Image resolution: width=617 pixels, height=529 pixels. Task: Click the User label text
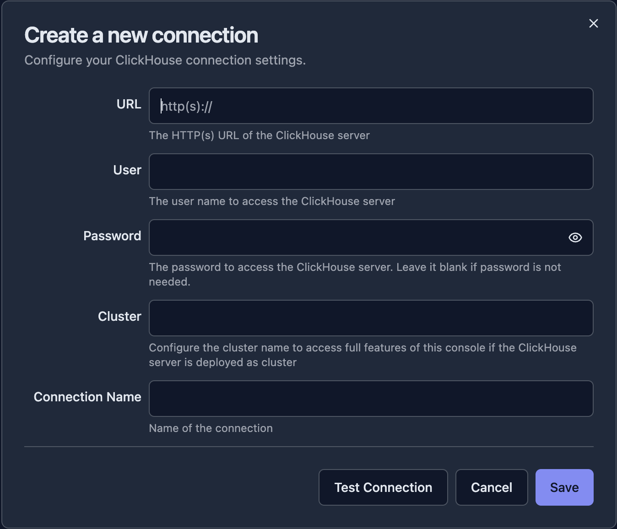coord(127,170)
